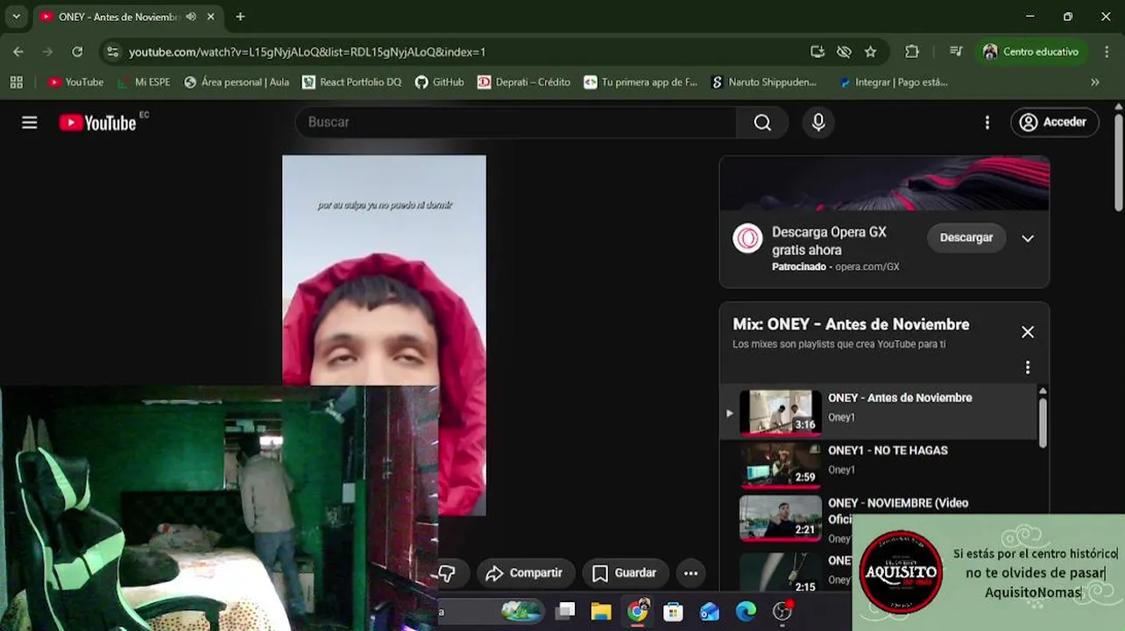Image resolution: width=1125 pixels, height=631 pixels.
Task: Click the Opera GX logo icon
Action: (x=747, y=238)
